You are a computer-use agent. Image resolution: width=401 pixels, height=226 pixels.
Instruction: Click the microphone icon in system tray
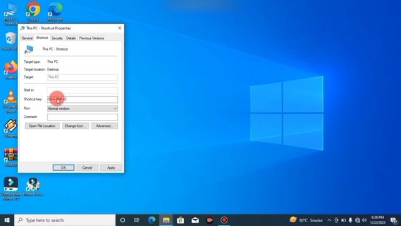point(350,220)
